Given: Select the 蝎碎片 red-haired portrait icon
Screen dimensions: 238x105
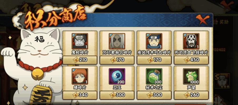Looking at the screenshot, I should (x=80, y=76).
